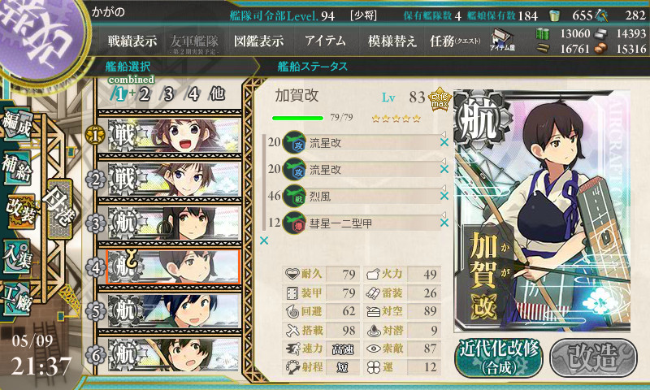Open the 工廠 factory side icon
Viewport: 650px width, 390px height.
coord(17,299)
